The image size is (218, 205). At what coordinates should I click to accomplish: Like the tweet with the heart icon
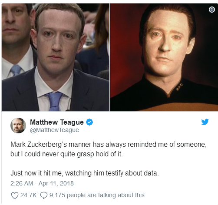(15, 195)
